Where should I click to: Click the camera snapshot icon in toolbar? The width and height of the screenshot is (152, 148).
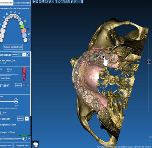(37, 1)
